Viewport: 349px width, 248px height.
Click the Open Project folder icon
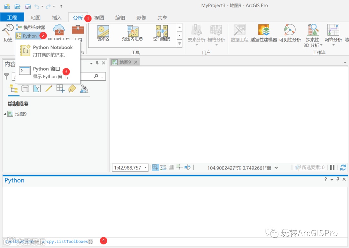tap(17, 6)
